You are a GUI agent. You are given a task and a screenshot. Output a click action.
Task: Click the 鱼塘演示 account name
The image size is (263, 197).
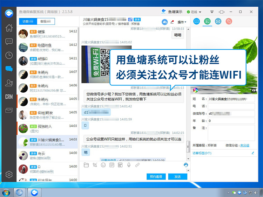coord(175,12)
